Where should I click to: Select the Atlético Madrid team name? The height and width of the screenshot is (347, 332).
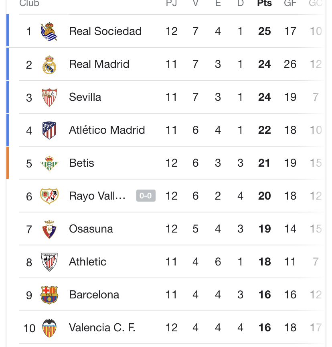(x=107, y=130)
